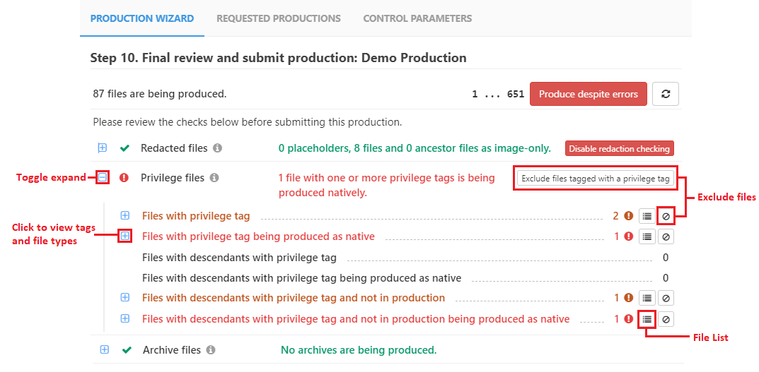
Task: Show info for Archive files
Action: tap(211, 350)
